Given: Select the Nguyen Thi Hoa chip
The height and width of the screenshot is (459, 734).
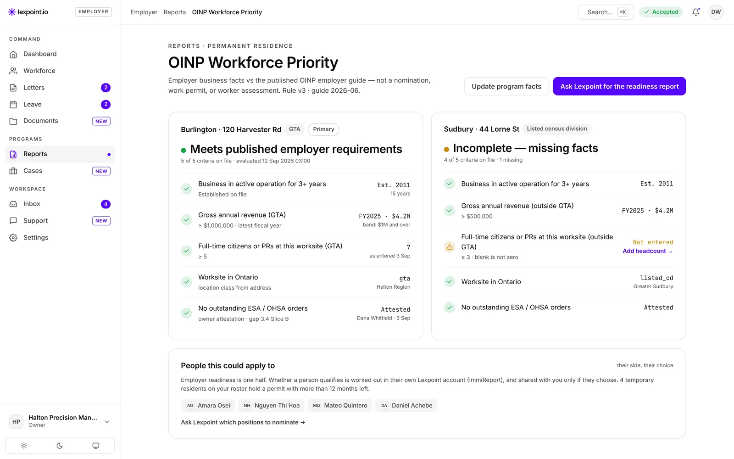Looking at the screenshot, I should [271, 405].
